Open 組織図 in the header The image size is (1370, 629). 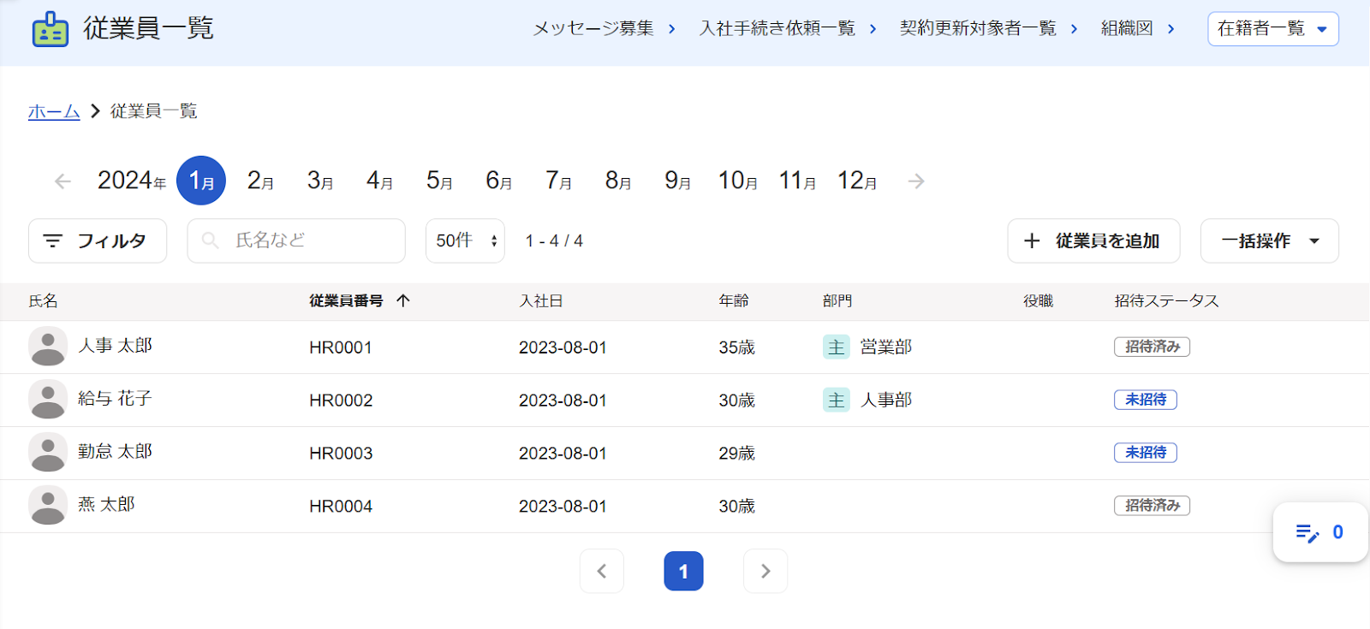[1138, 28]
